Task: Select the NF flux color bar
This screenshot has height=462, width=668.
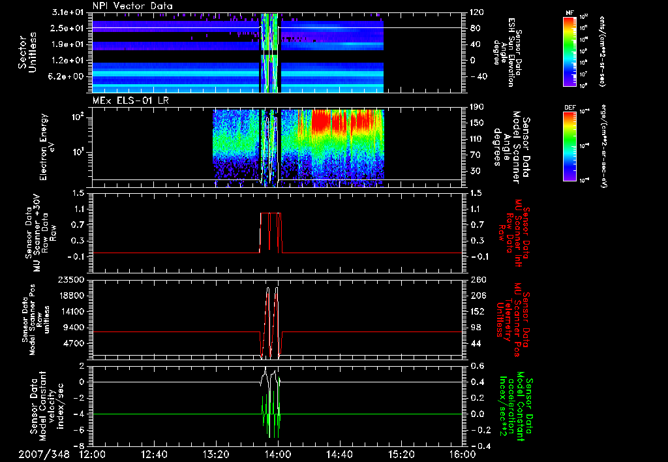Action: pos(570,51)
